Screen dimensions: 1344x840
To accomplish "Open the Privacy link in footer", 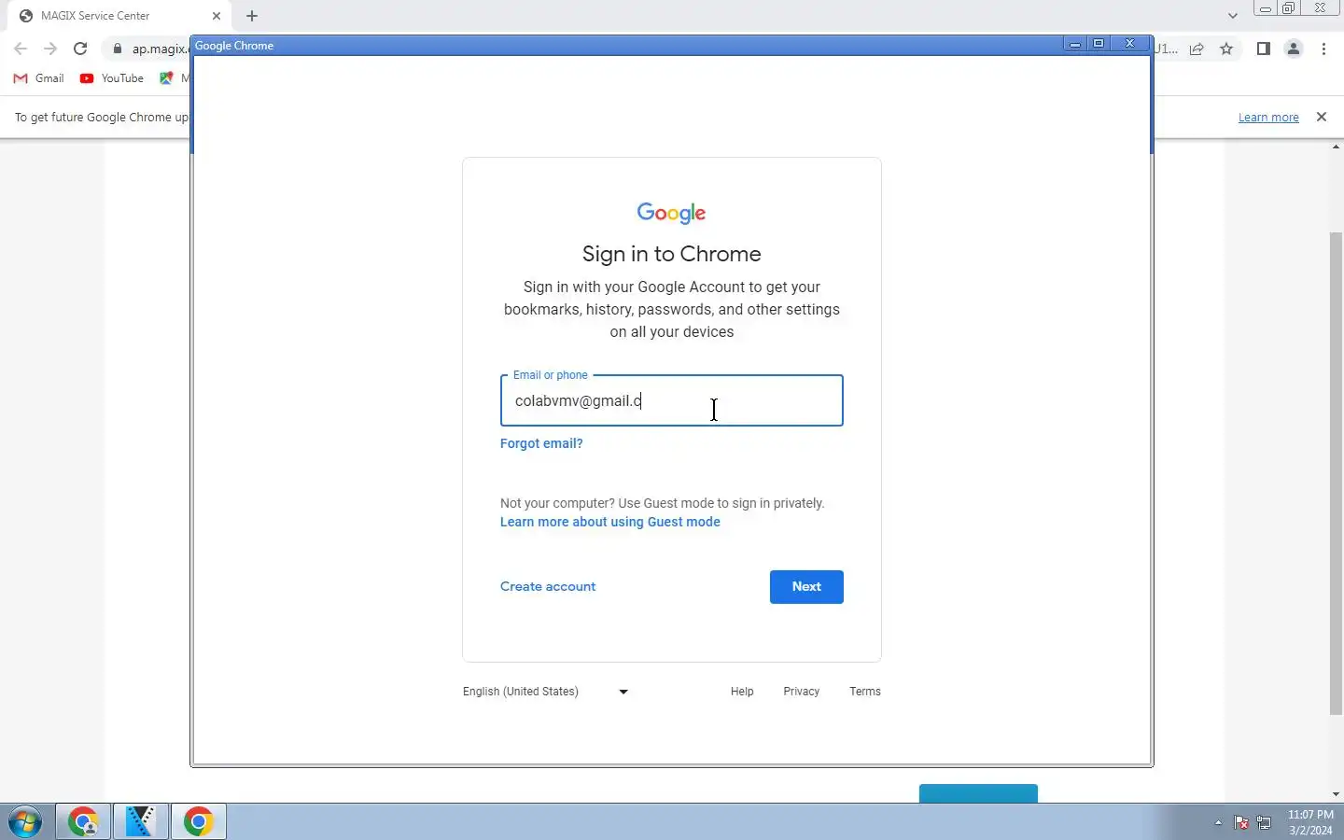I will [802, 692].
